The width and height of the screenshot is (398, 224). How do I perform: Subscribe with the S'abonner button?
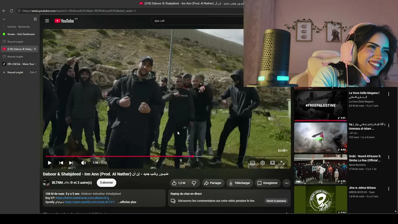(x=107, y=183)
